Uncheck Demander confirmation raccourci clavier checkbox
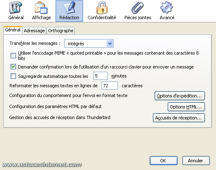 (x=13, y=67)
